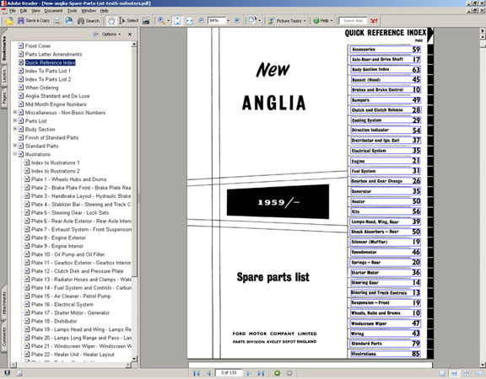Click the zoom in plus button
Viewport: 486px width, 379px height.
237,21
